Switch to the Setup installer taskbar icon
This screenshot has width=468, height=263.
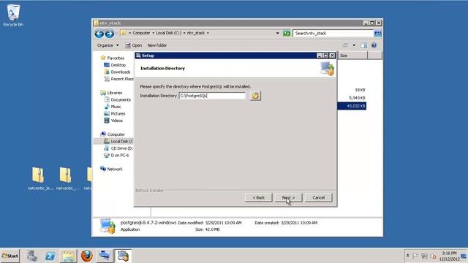coord(123,256)
